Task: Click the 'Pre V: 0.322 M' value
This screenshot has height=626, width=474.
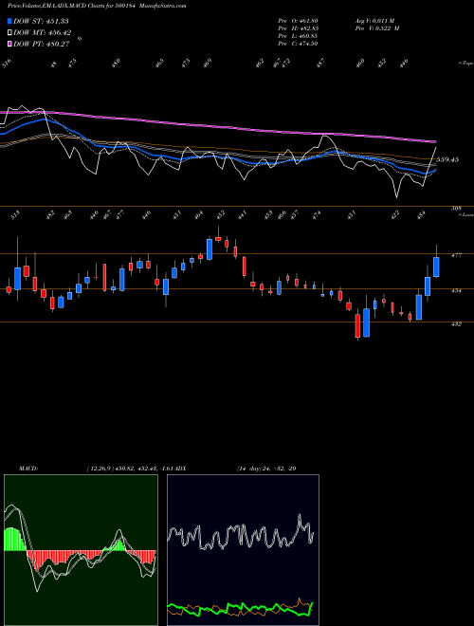Action: [377, 28]
